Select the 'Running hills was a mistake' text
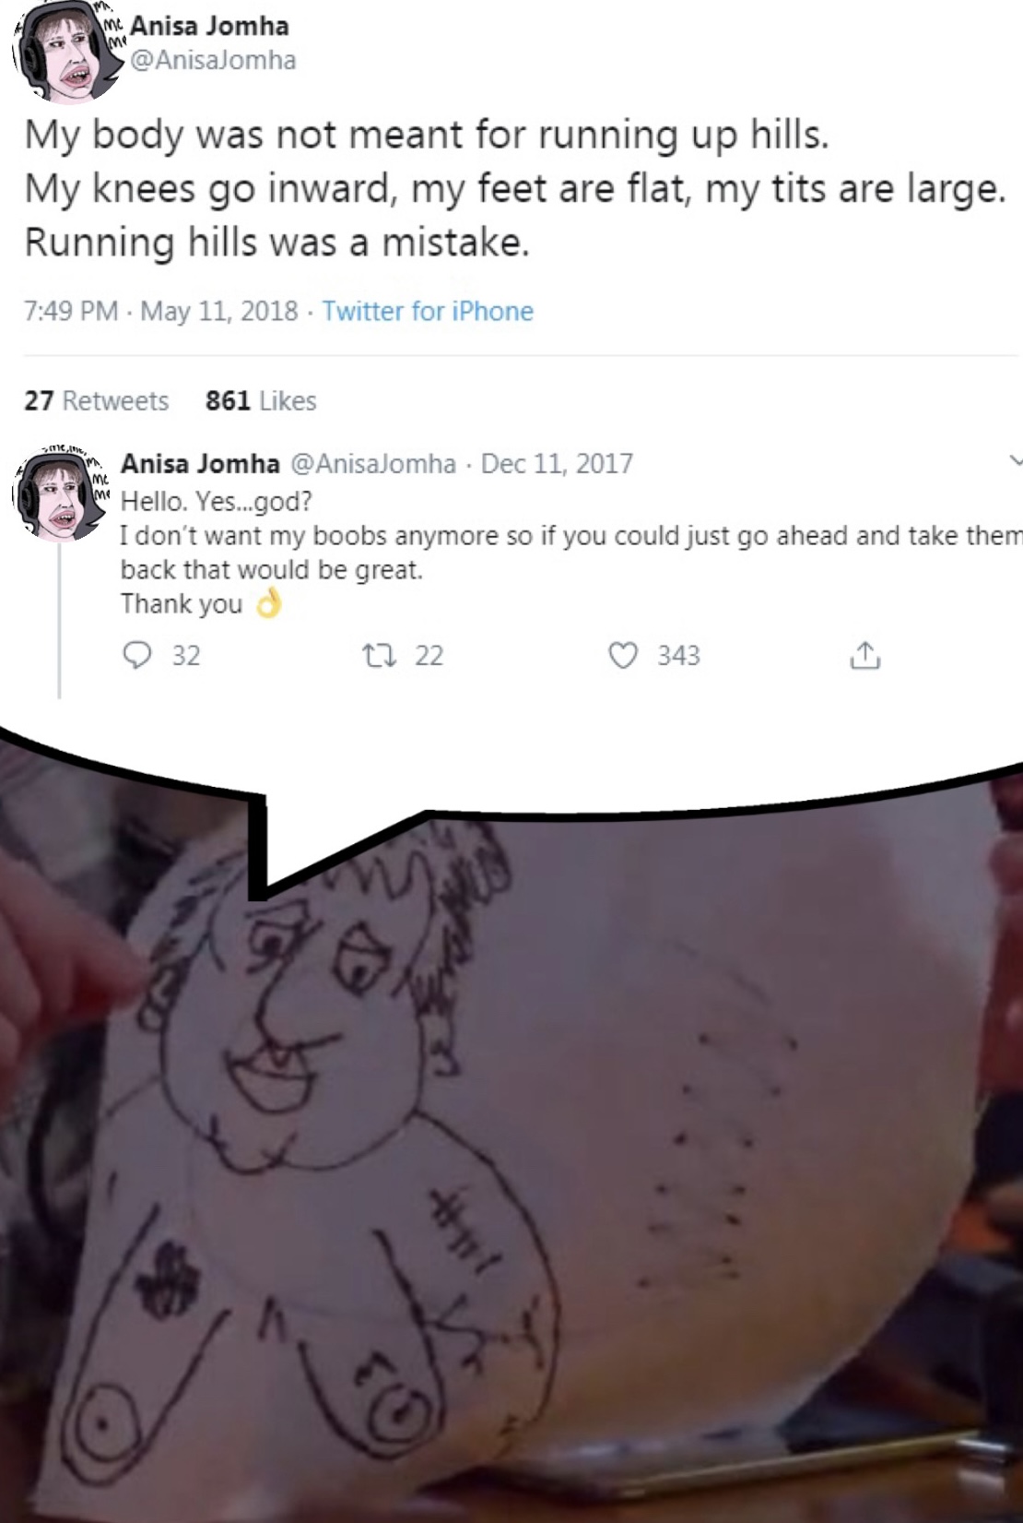 click(x=277, y=243)
